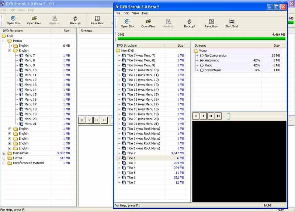295x212 pixels.
Task: Open the File menu in the background window
Action: (x=4, y=10)
